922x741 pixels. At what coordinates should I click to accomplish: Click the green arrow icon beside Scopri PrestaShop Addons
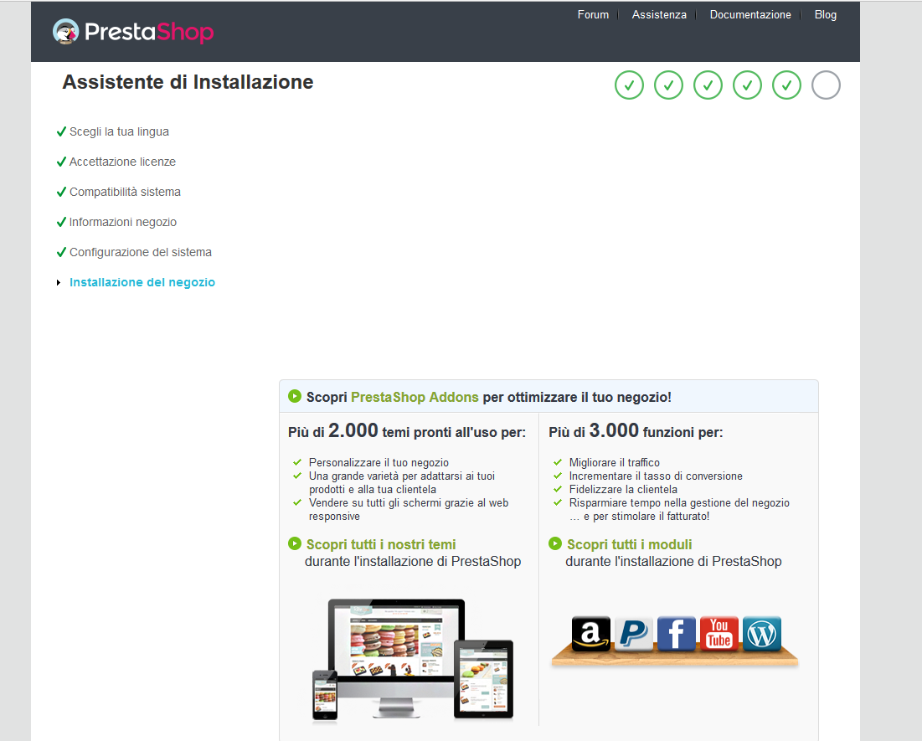coord(295,396)
